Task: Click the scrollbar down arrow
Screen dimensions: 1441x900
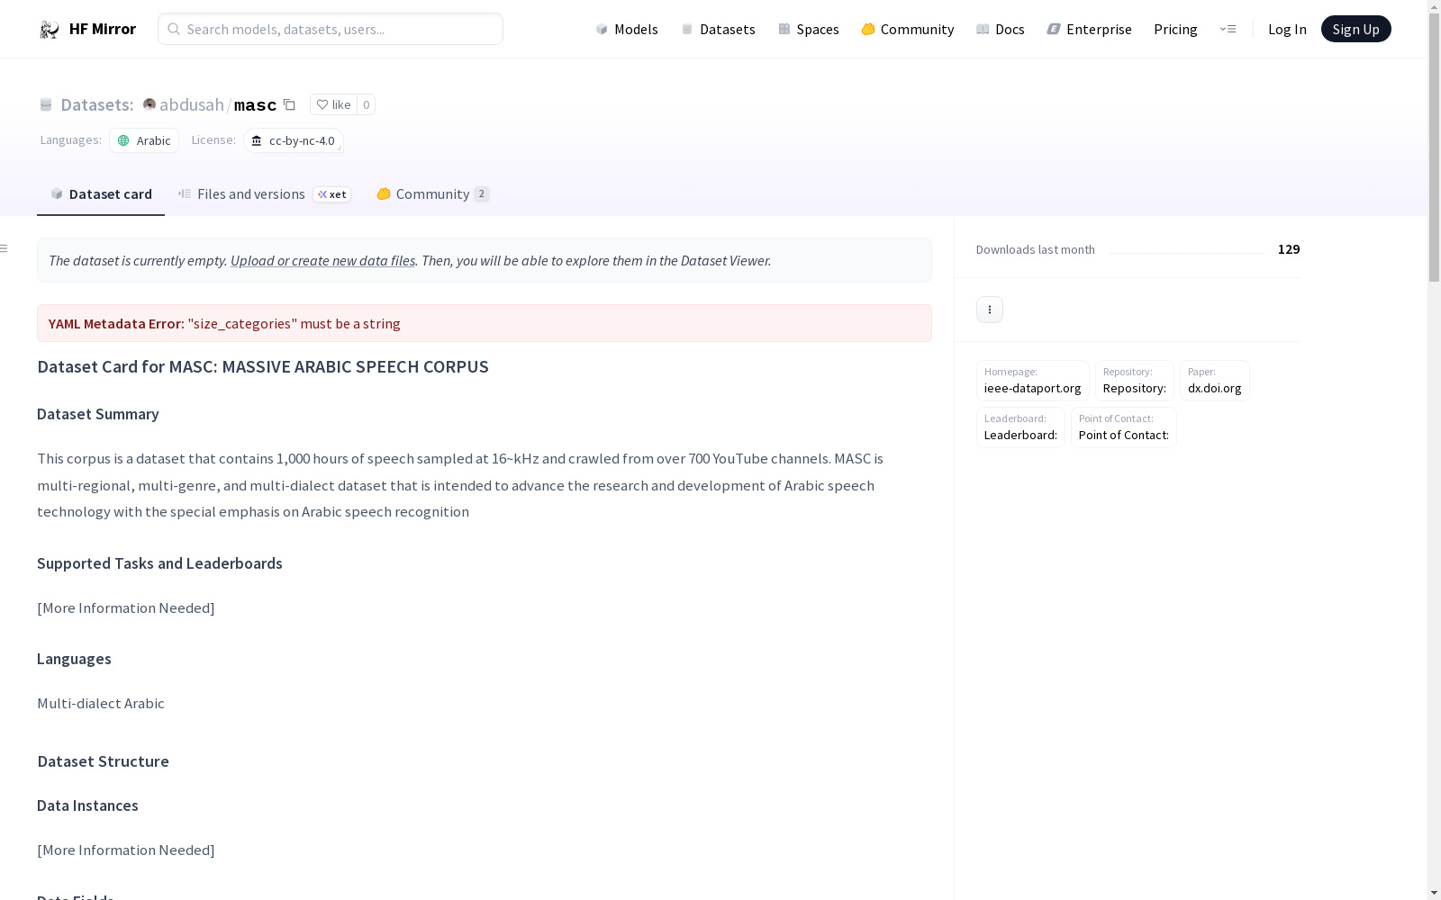Action: pos(1434,893)
